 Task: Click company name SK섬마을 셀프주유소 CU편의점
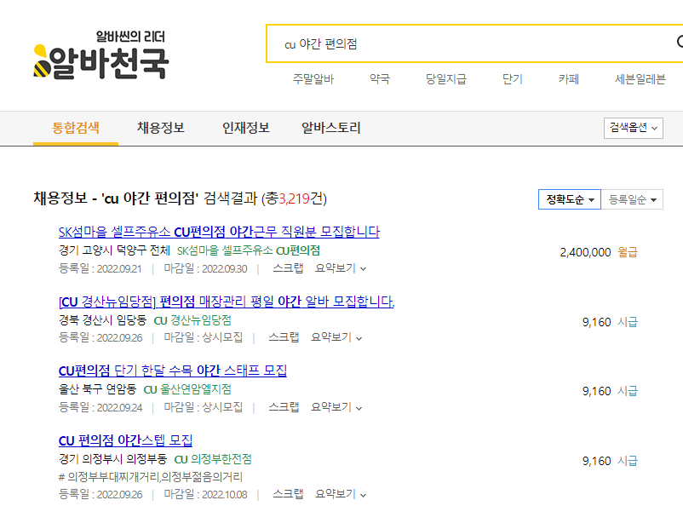tap(249, 250)
